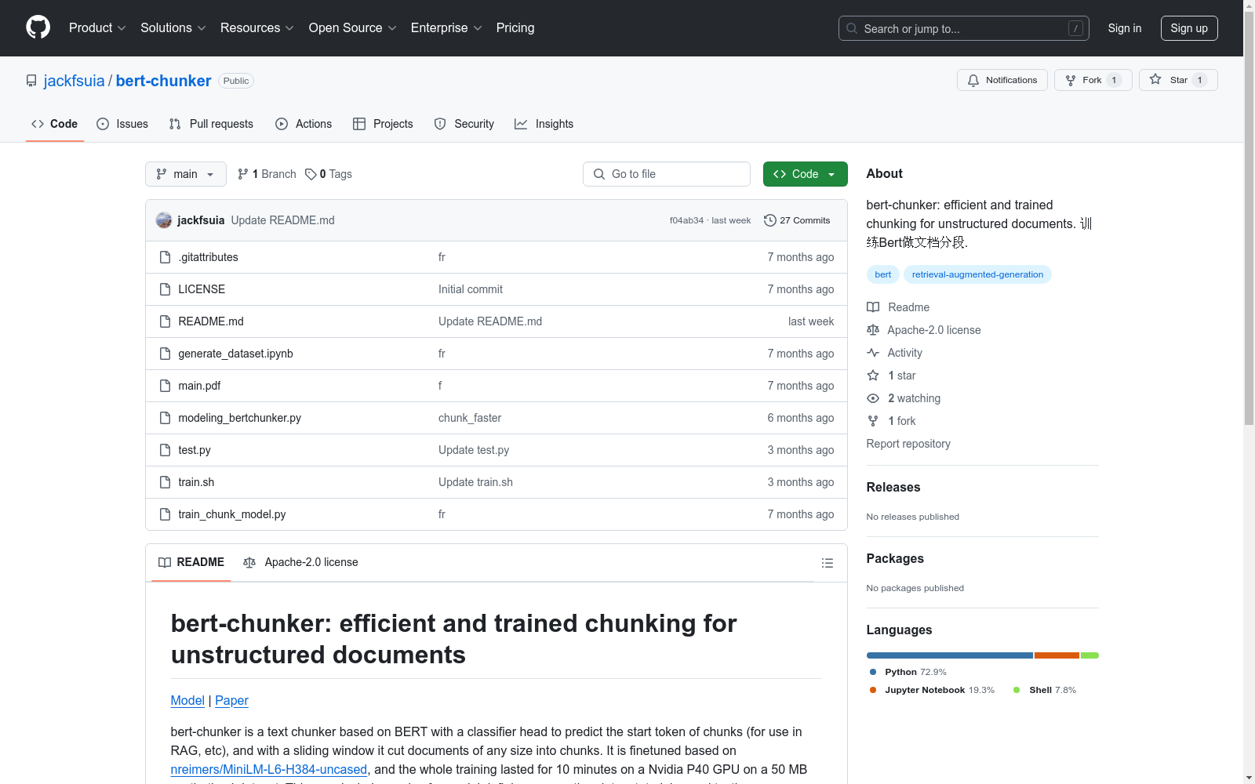Open the Pricing page
The image size is (1255, 784).
tap(515, 28)
